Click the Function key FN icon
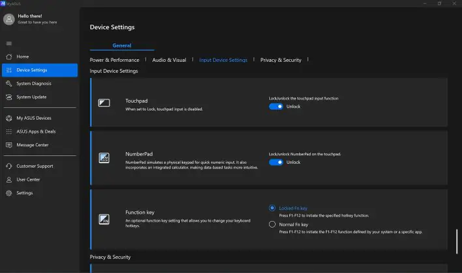This screenshot has height=273, width=462. pyautogui.click(x=104, y=219)
